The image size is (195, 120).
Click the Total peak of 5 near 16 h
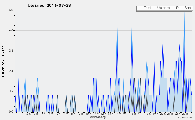coord(132,27)
